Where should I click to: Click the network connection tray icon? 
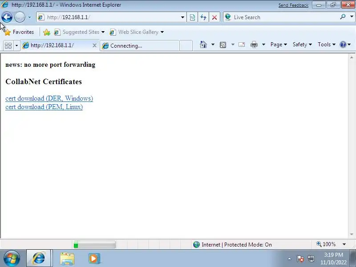click(x=311, y=259)
